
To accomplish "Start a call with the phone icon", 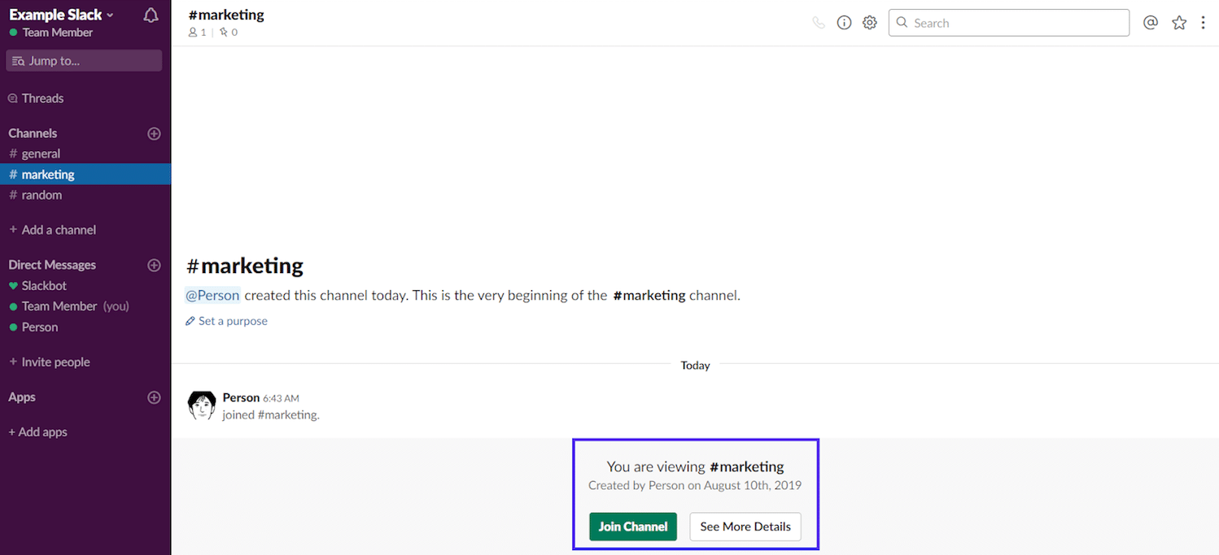I will coord(819,23).
